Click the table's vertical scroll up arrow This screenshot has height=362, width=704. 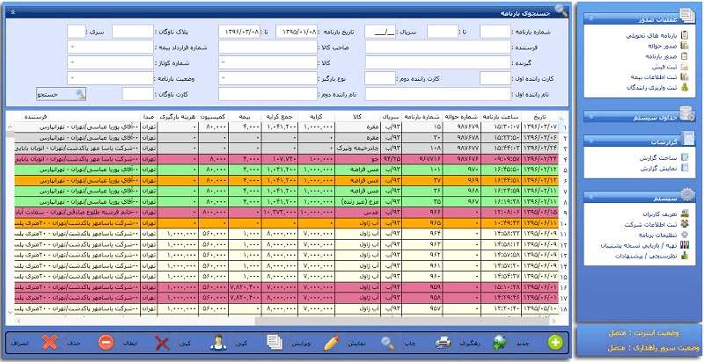[10, 127]
